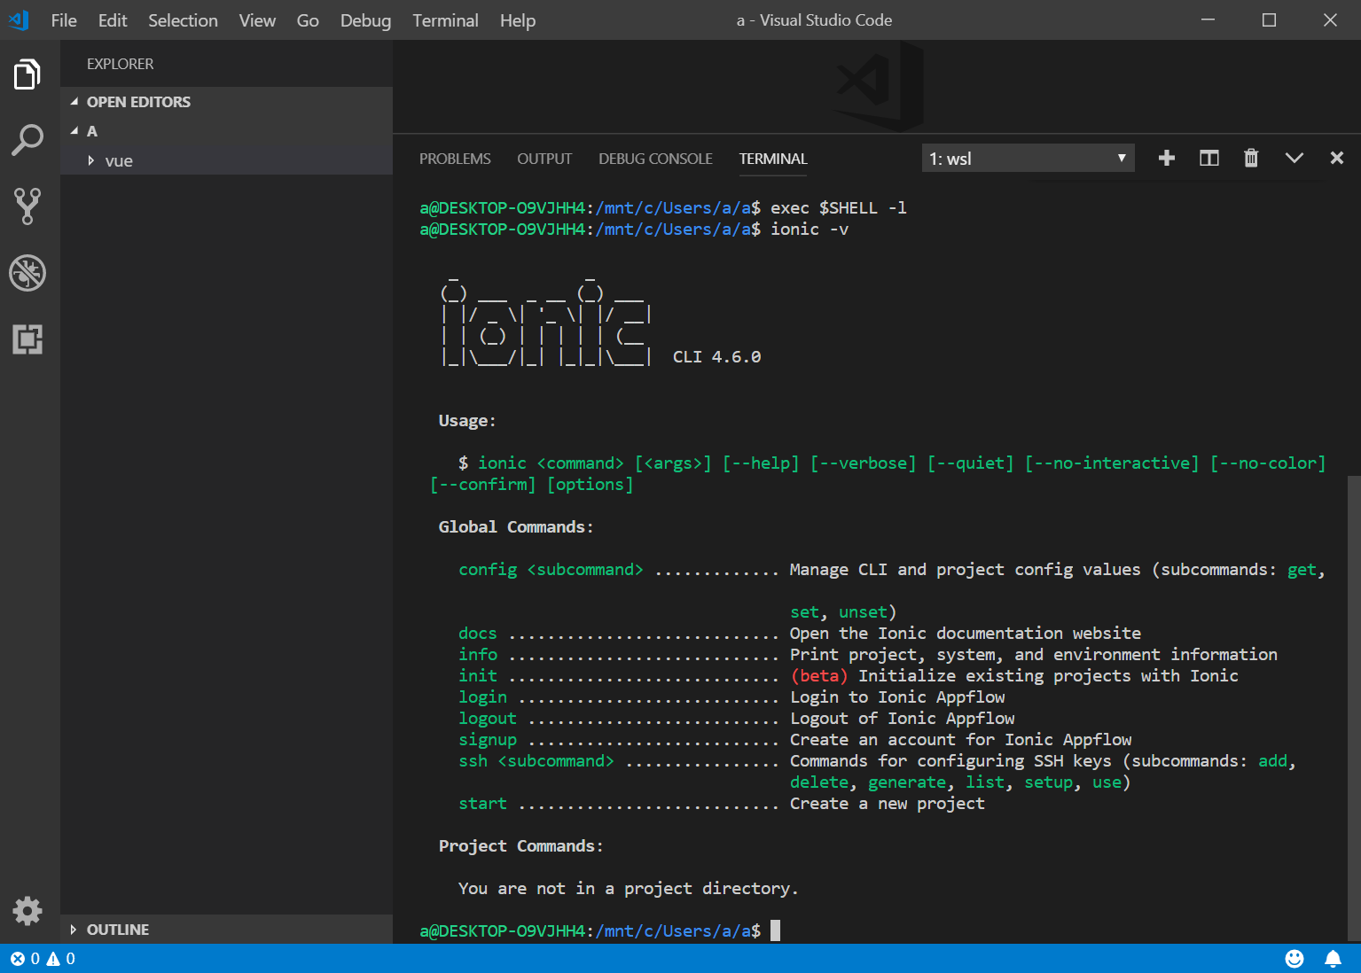Open the Search view icon
The image size is (1361, 973).
(27, 140)
